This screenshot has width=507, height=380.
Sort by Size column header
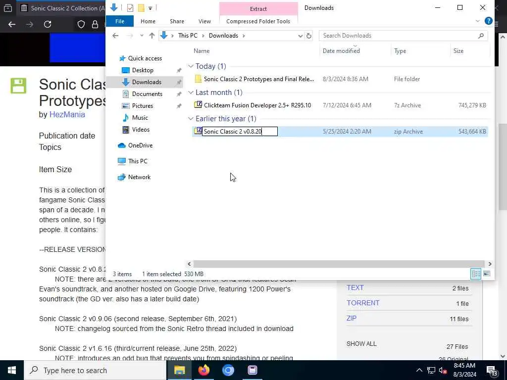458,51
